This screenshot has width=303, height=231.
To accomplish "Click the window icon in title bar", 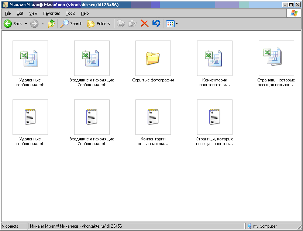I will click(5, 5).
